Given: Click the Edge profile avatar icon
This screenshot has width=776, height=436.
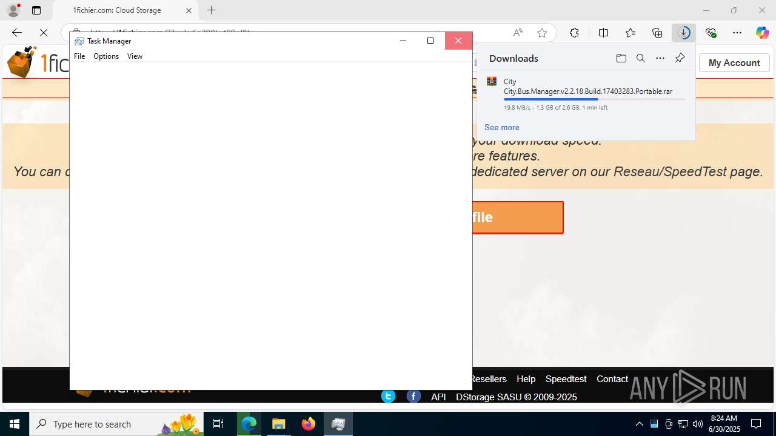Looking at the screenshot, I should [13, 10].
